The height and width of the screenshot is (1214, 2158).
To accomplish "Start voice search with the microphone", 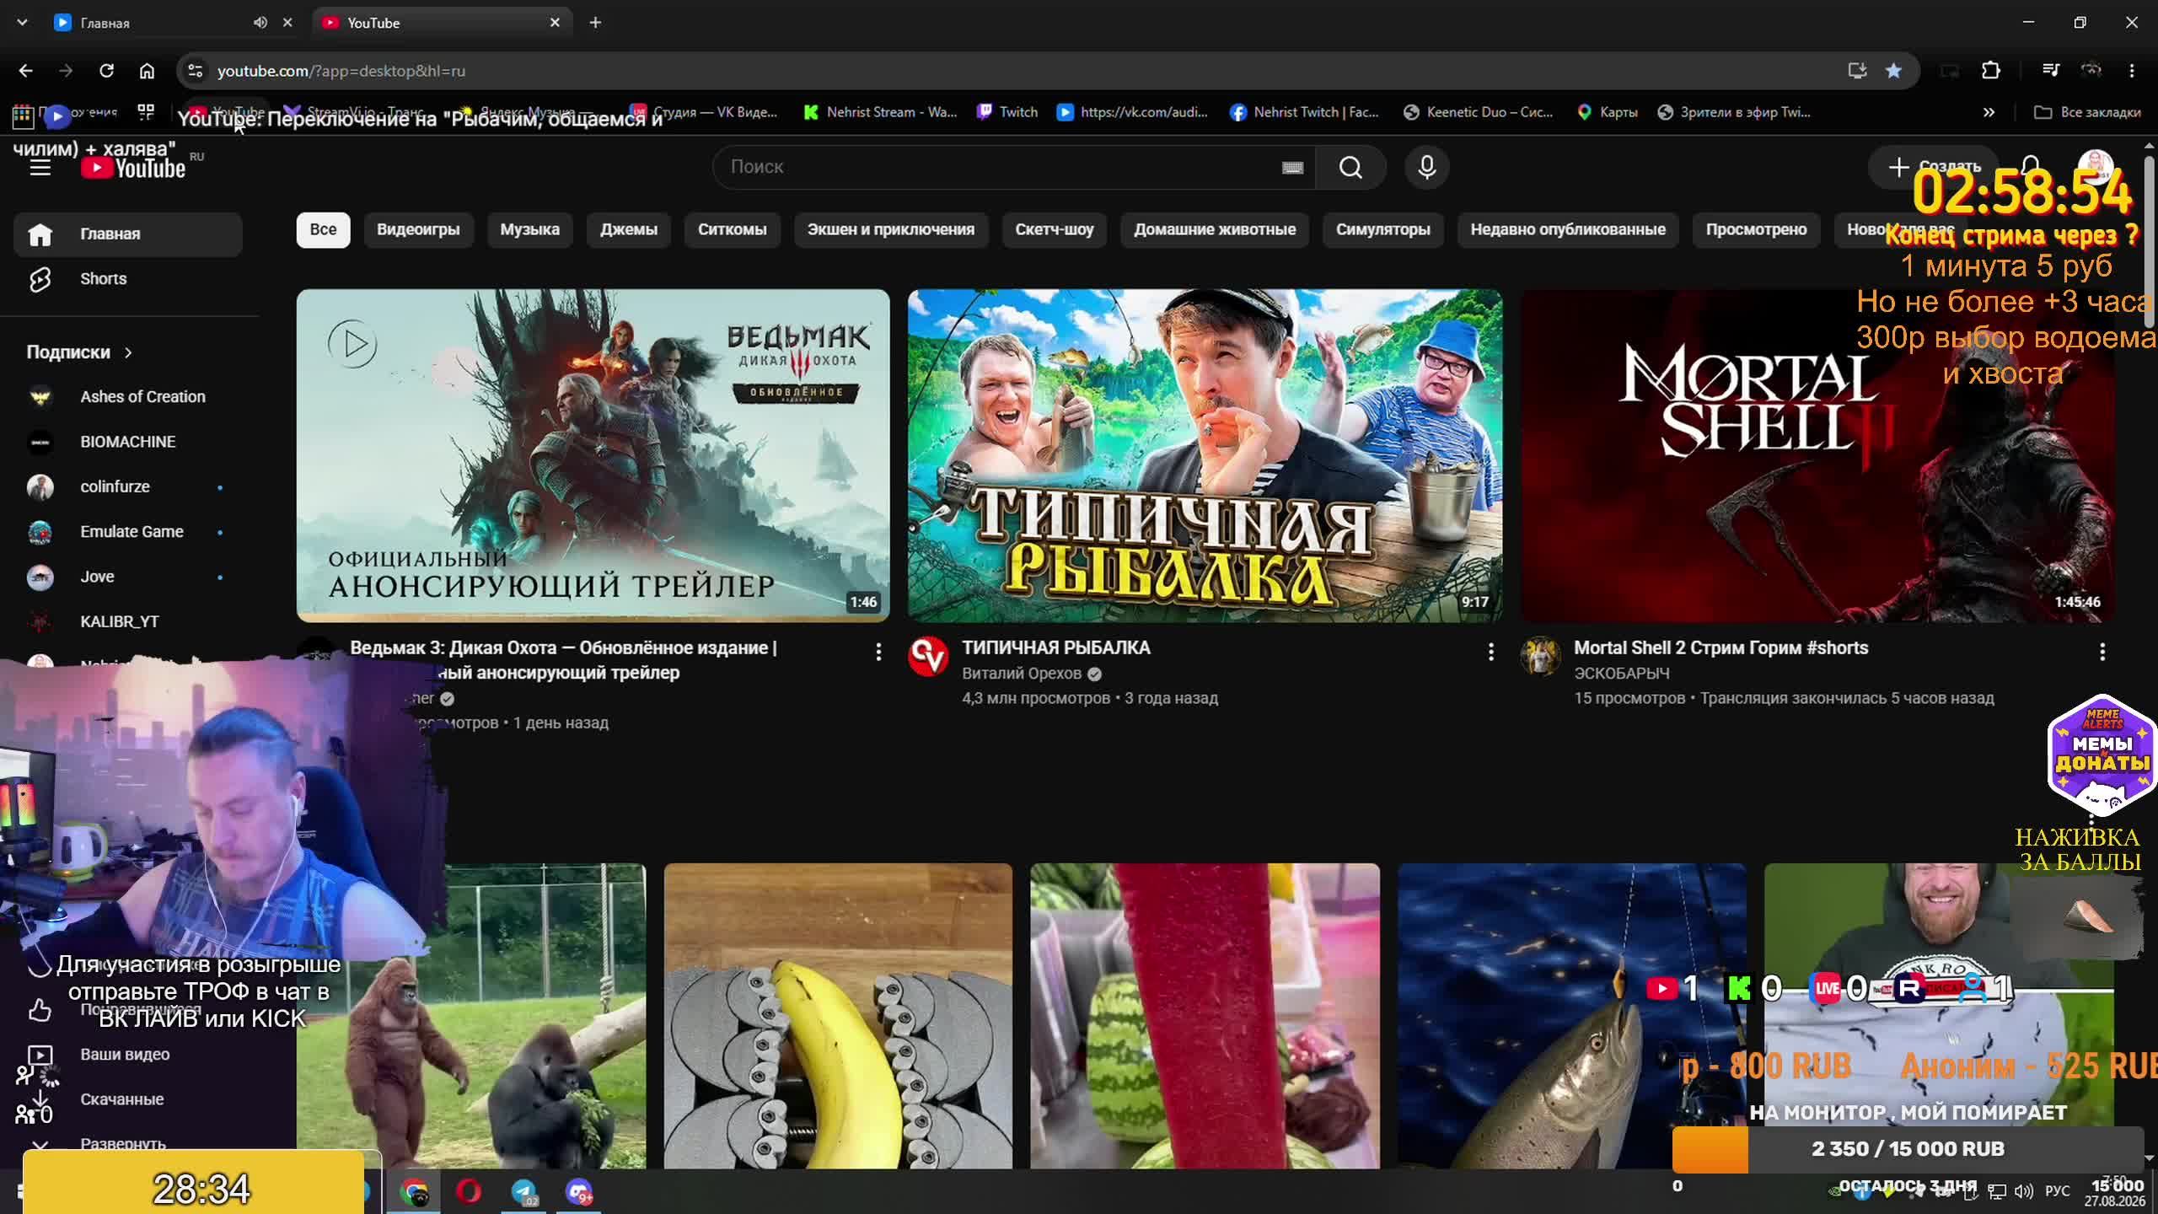I will [x=1426, y=167].
